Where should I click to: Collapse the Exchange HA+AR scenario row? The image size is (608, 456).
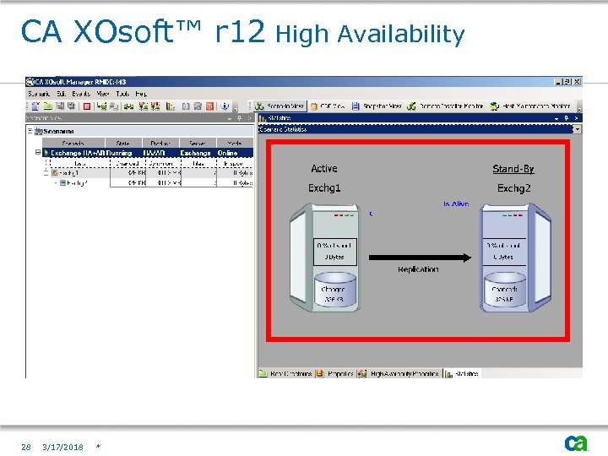tap(38, 152)
